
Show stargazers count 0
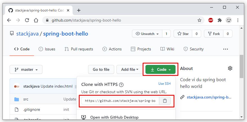point(196,34)
